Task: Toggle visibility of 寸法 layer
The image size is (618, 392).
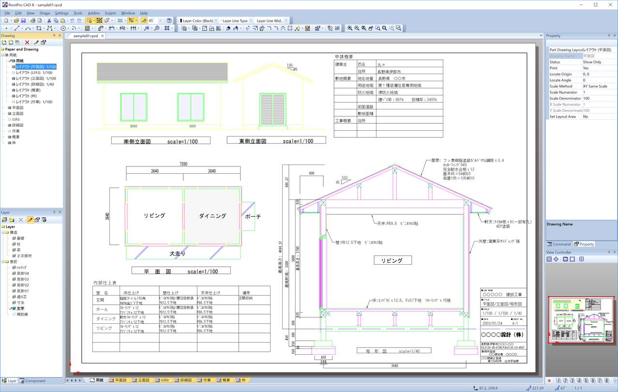Action: pos(14,302)
